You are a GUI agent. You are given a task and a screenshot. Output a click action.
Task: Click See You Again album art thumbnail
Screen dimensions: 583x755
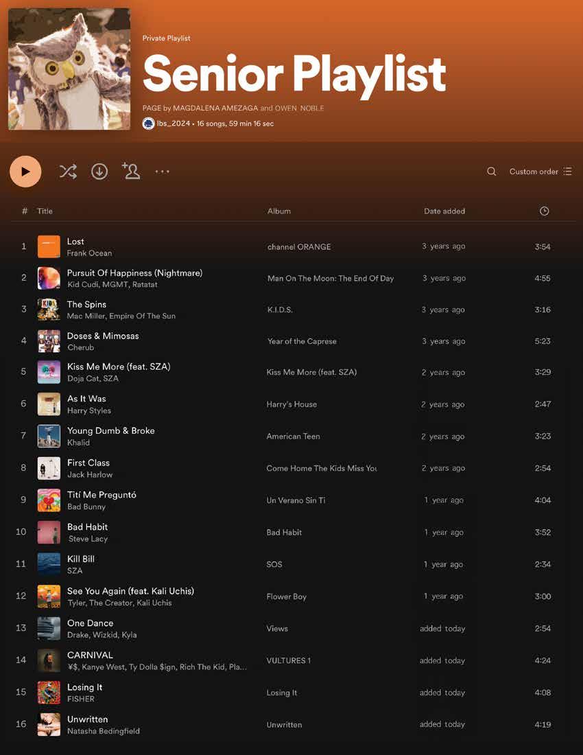(49, 596)
